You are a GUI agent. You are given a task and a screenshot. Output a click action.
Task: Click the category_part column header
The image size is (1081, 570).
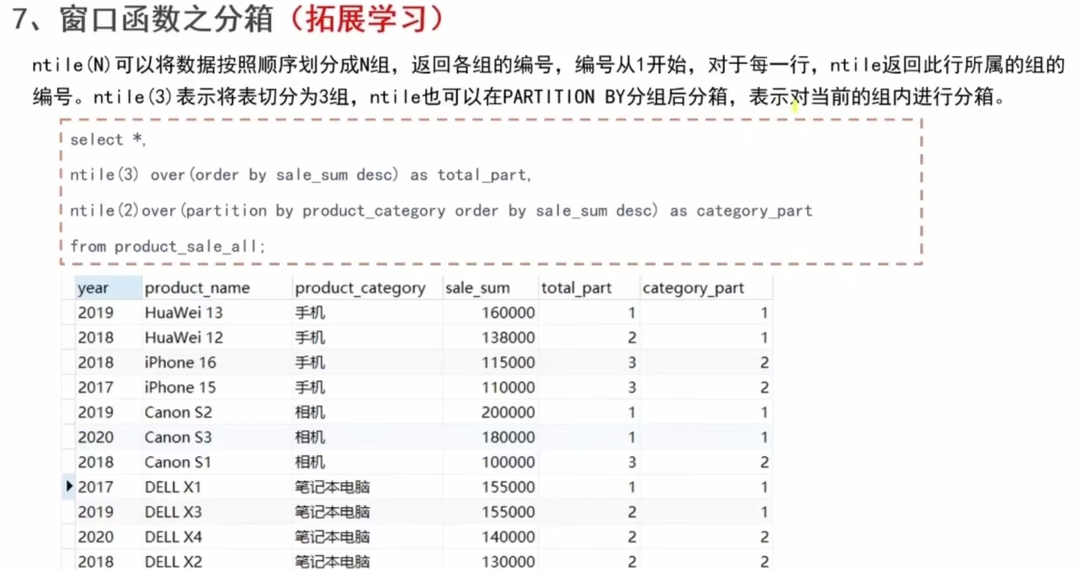click(x=706, y=288)
